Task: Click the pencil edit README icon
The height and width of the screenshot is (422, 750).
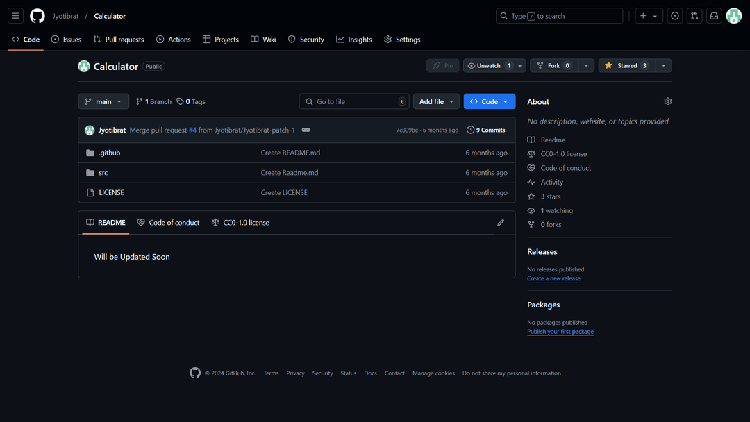Action: pyautogui.click(x=501, y=223)
